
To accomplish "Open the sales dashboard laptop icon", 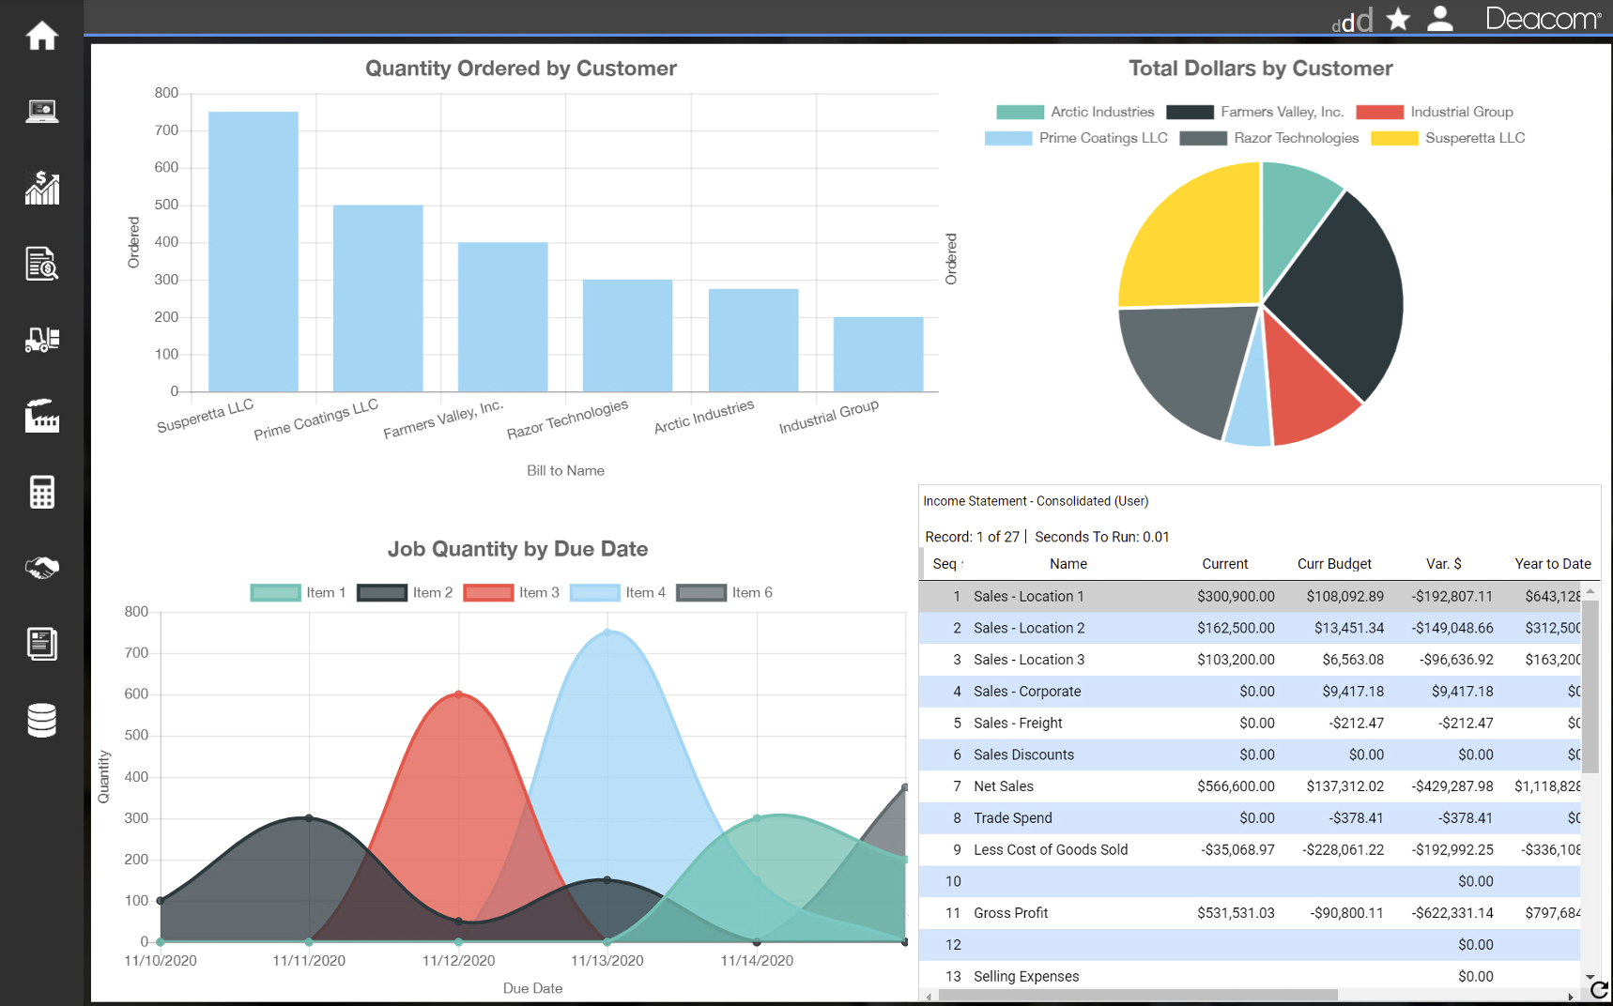I will tap(41, 111).
